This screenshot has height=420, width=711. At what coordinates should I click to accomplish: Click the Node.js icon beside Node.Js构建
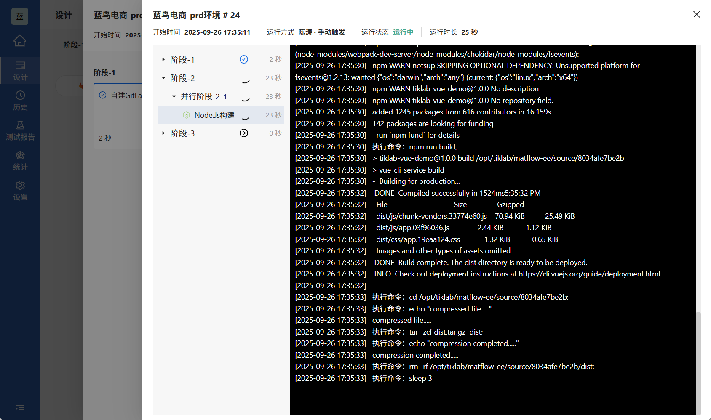click(x=186, y=115)
